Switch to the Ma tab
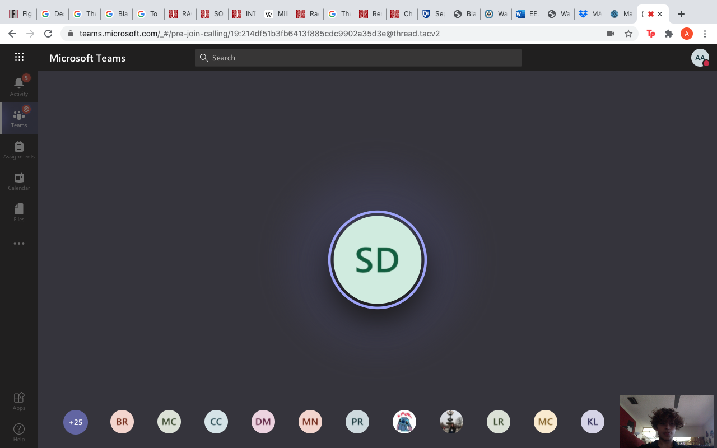717x448 pixels. coord(621,14)
